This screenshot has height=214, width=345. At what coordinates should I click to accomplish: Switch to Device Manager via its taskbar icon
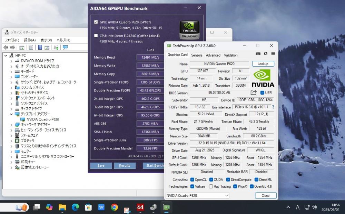point(154,207)
